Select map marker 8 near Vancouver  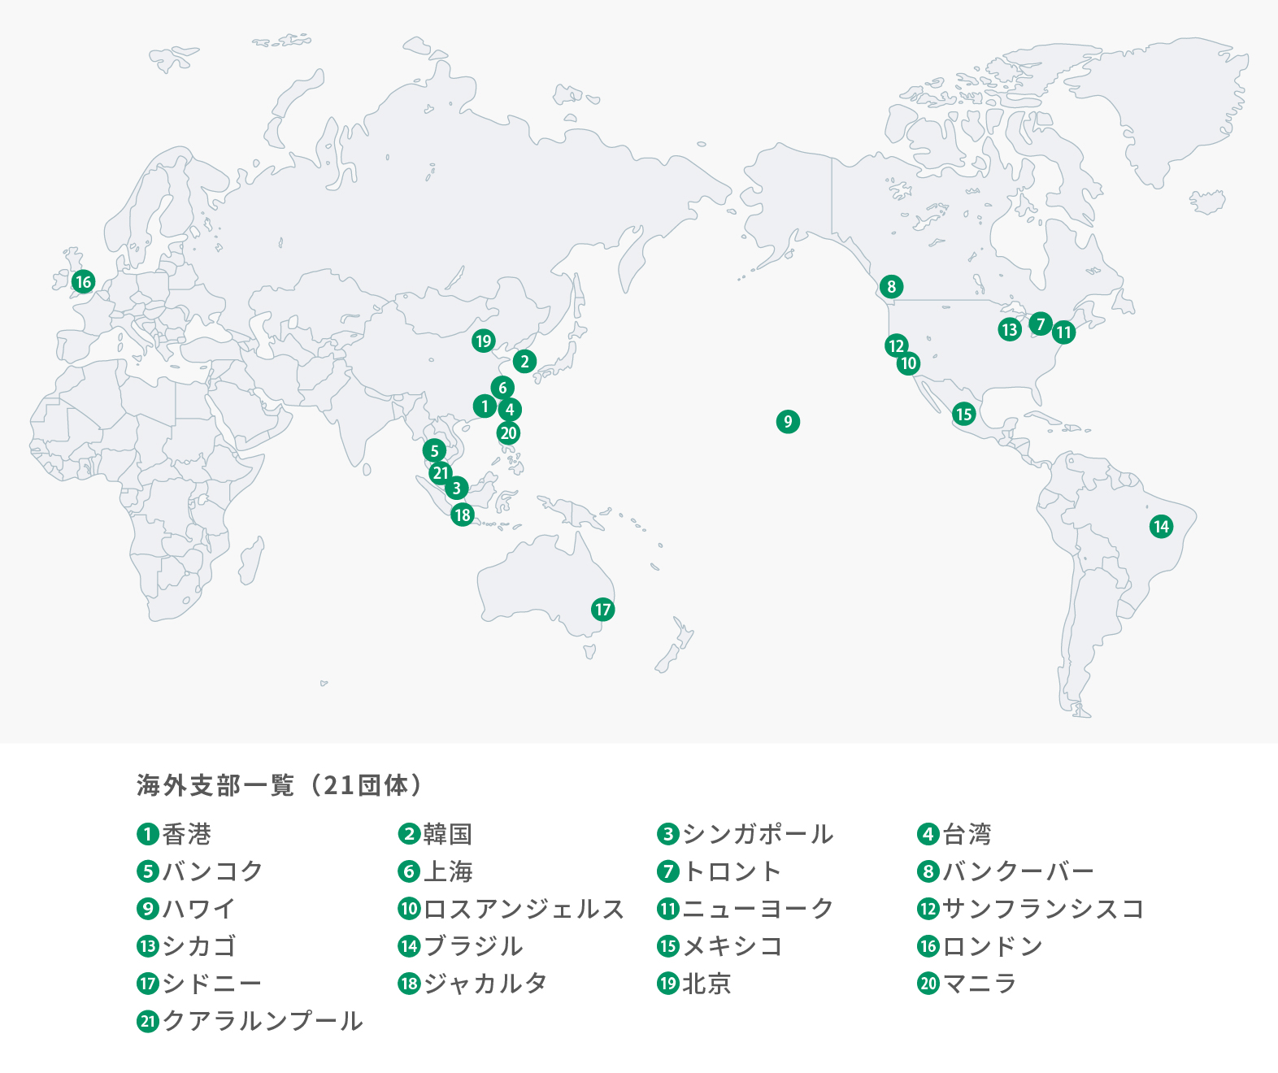click(891, 286)
